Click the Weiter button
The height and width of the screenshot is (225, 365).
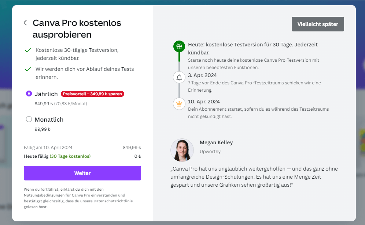pos(82,173)
